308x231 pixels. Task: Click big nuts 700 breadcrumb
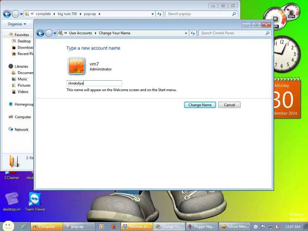pos(67,14)
